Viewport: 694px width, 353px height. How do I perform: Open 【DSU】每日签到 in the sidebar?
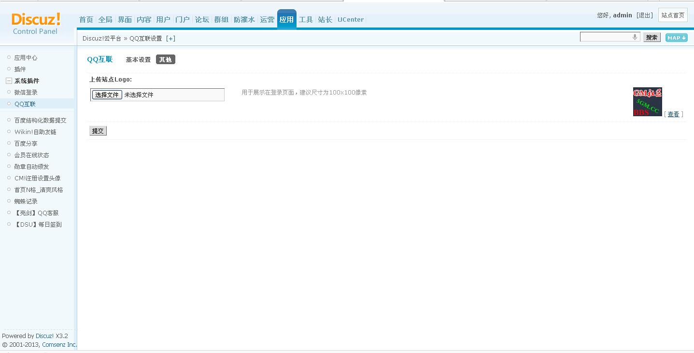pos(38,225)
